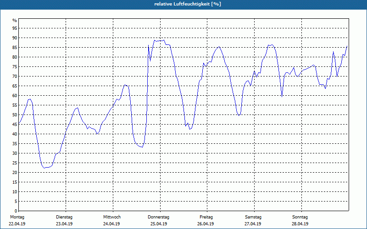The height and width of the screenshot is (229, 367).
Task: Click the date '23.04.19'
Action: coord(64,224)
